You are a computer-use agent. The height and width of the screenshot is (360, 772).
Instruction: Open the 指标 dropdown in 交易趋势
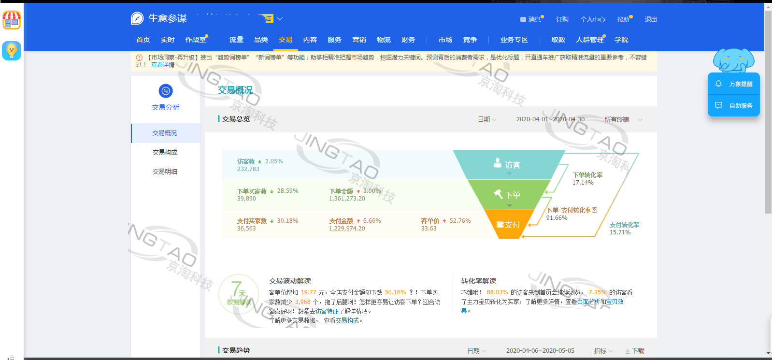603,351
